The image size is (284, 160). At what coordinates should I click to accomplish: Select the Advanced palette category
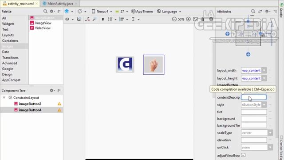[10, 63]
